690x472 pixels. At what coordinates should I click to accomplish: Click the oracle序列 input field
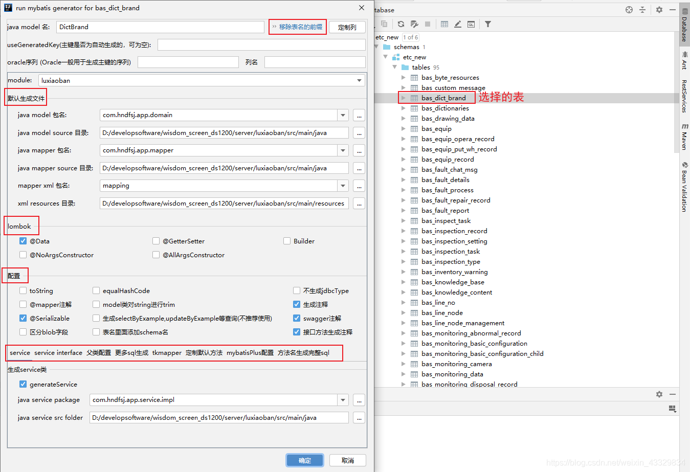(x=188, y=62)
